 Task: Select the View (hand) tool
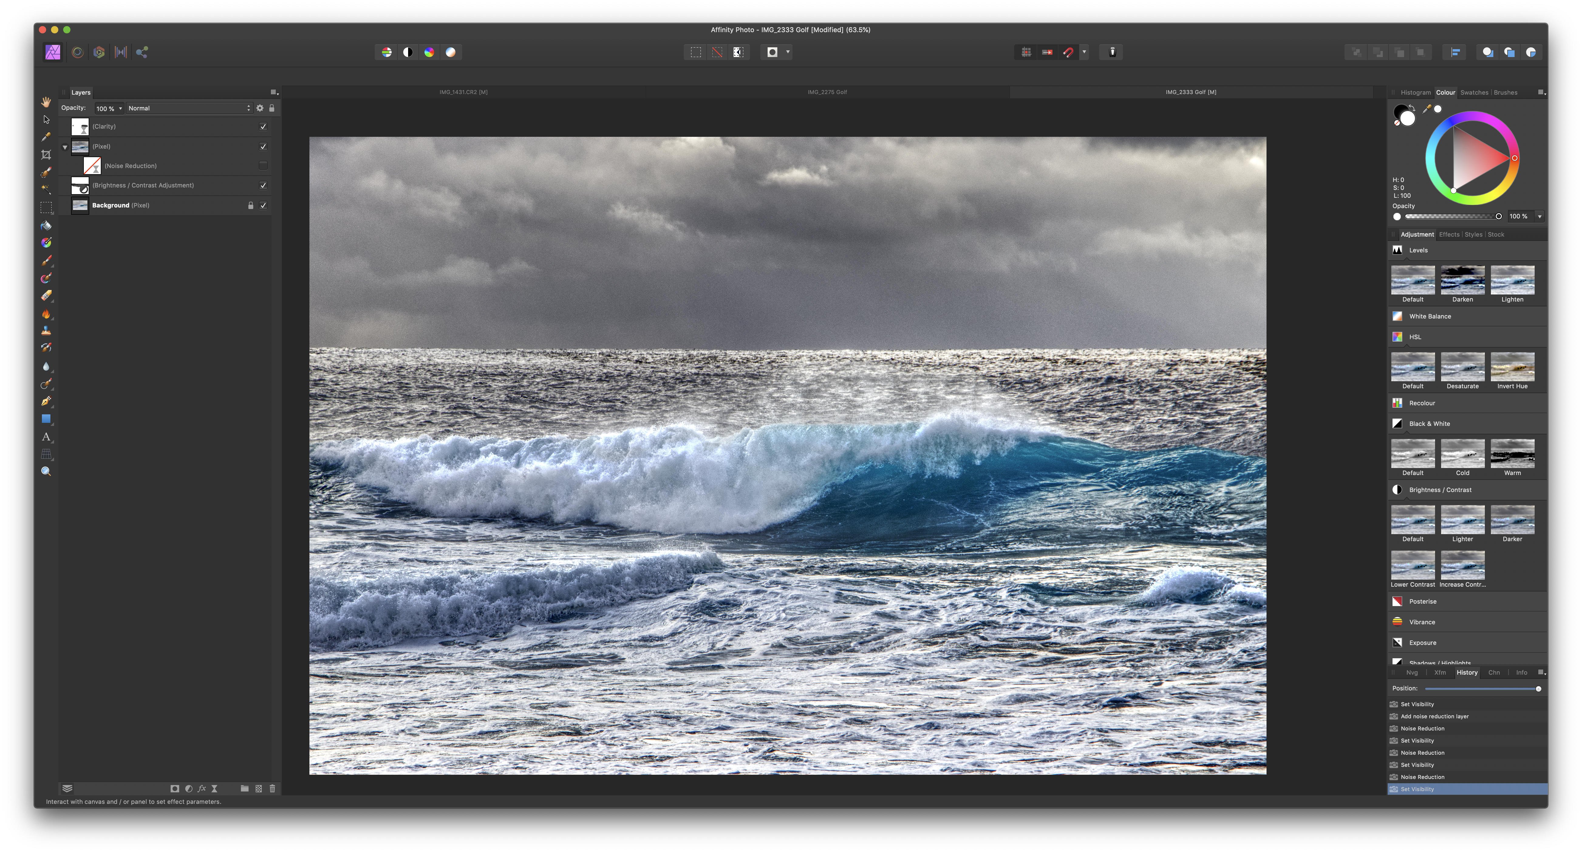tap(46, 102)
